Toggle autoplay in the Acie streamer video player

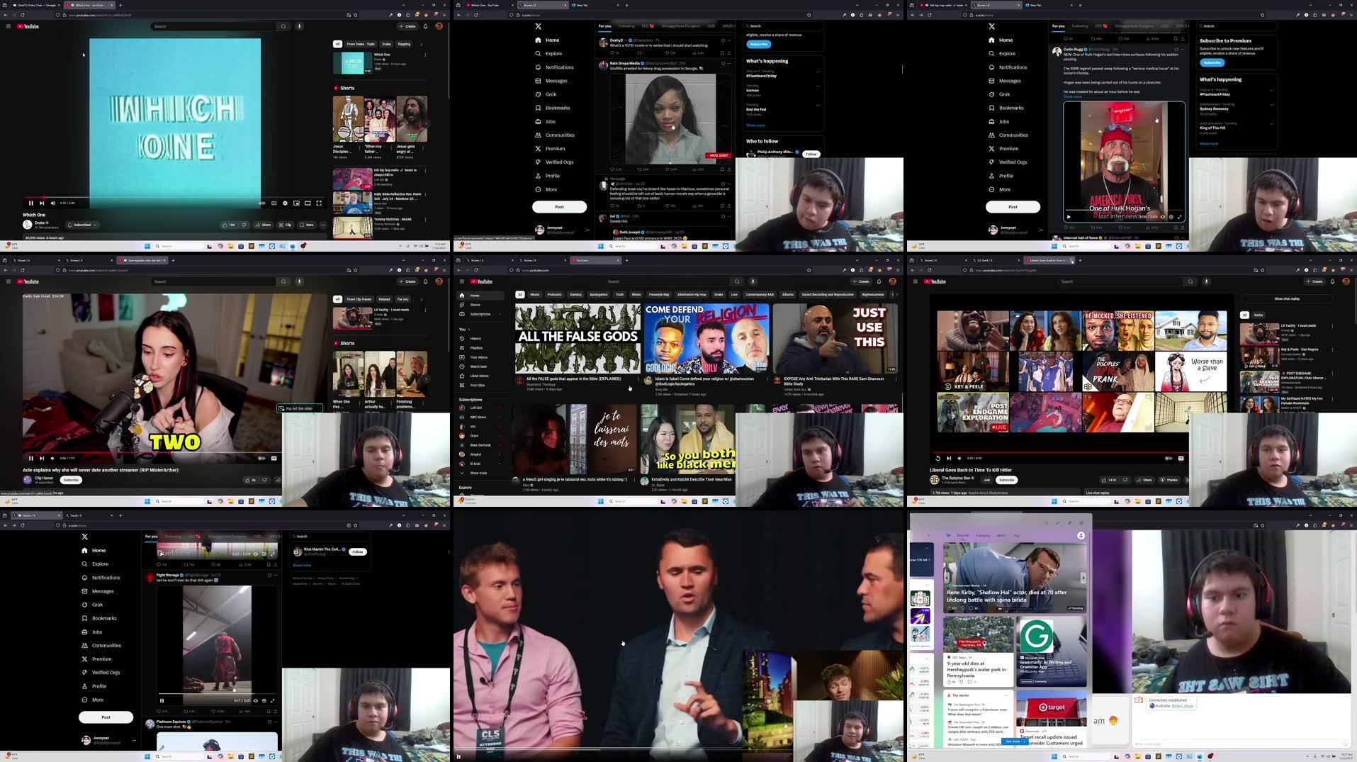tap(261, 458)
